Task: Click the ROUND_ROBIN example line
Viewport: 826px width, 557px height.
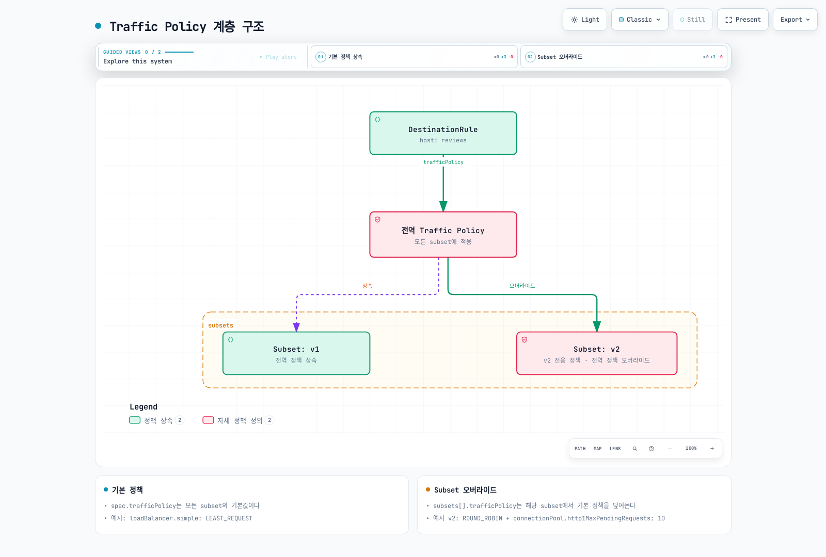Action: (x=549, y=518)
